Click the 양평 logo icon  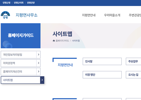[x=5, y=15]
